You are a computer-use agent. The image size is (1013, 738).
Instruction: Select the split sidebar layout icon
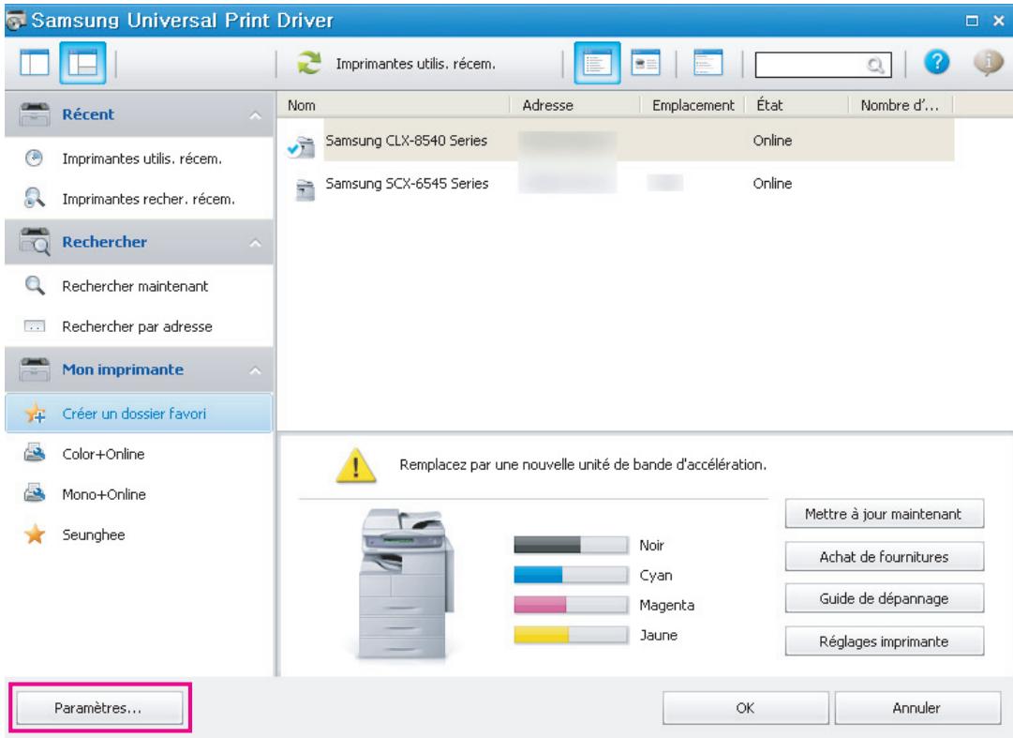82,63
